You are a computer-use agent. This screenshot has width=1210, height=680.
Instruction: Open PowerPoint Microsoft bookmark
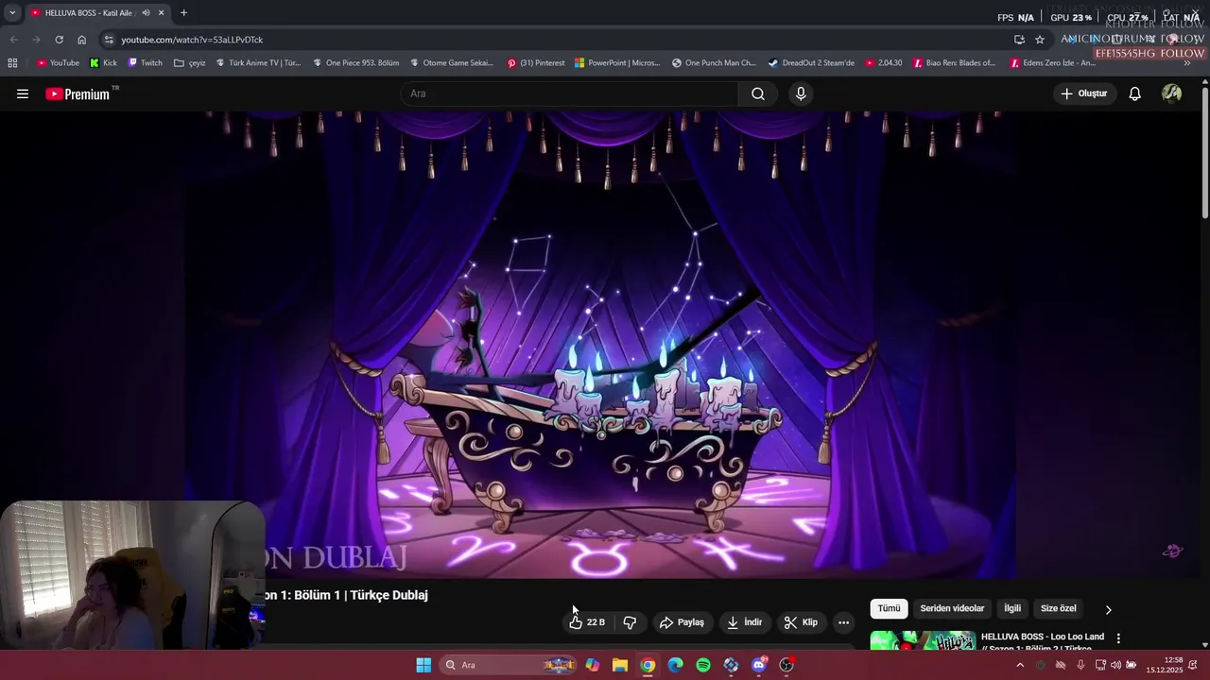[617, 63]
